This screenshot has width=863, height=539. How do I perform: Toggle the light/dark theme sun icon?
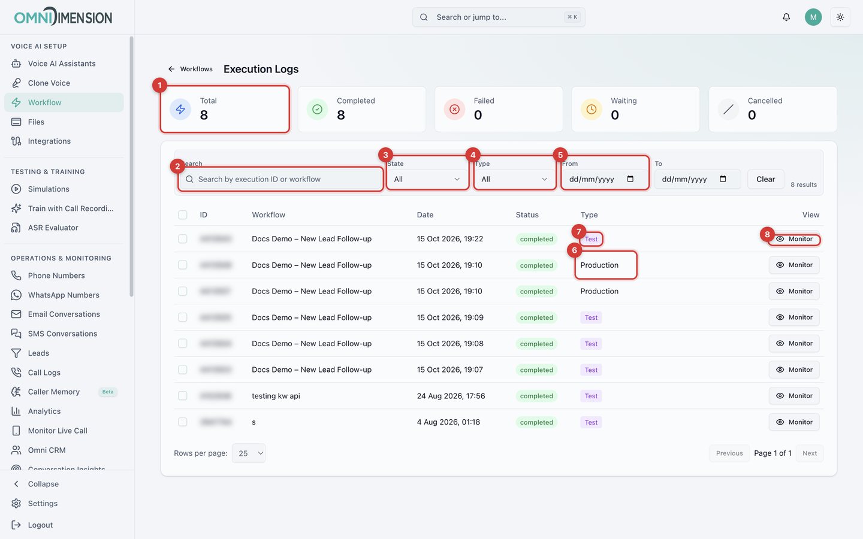[840, 17]
